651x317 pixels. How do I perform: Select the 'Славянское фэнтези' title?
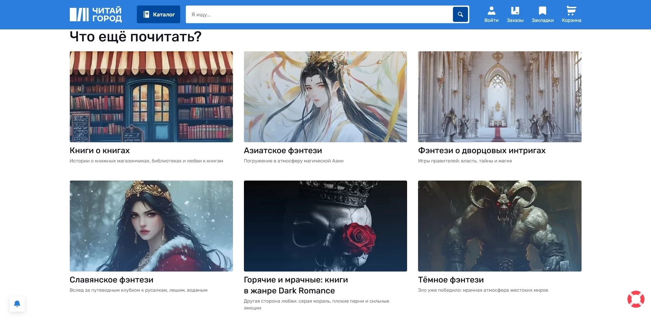[x=111, y=280]
